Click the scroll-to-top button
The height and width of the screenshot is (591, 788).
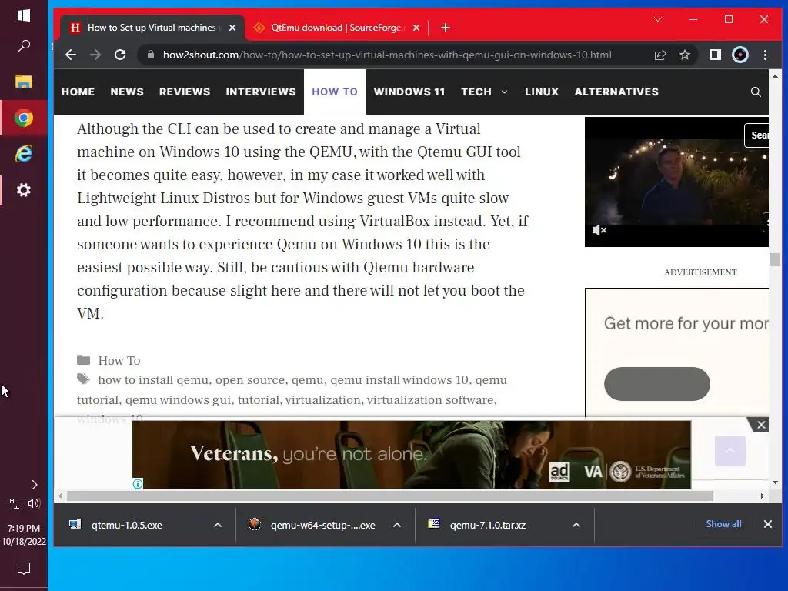(730, 451)
